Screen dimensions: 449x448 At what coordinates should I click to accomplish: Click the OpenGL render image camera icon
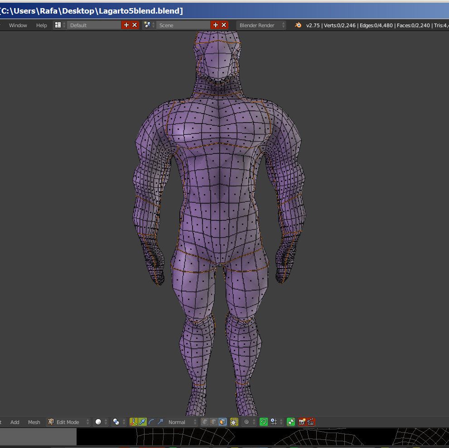pyautogui.click(x=302, y=422)
